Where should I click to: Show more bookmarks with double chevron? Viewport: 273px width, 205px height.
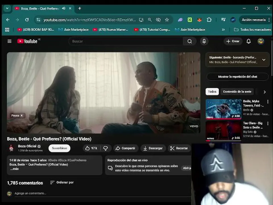coord(223,30)
